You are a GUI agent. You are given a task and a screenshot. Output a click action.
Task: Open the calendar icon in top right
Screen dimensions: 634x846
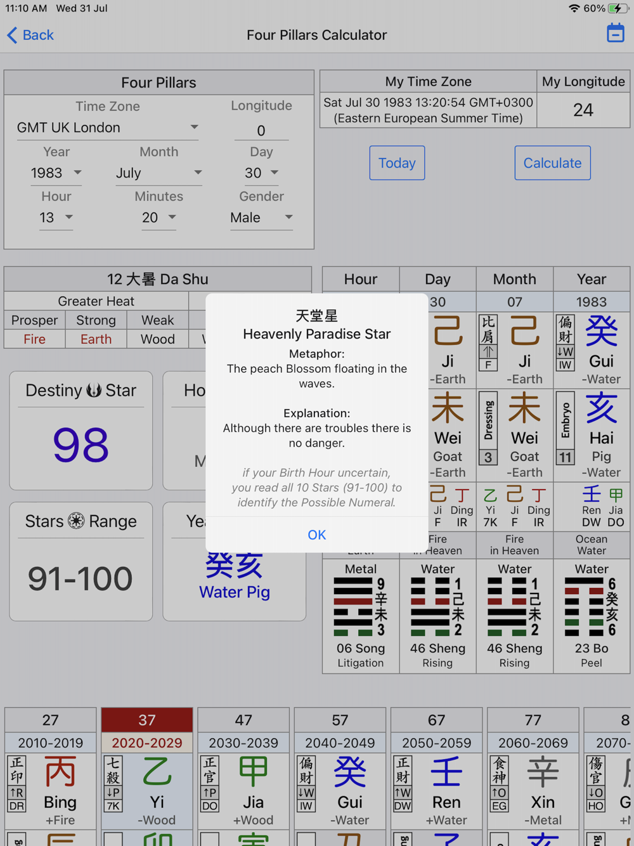point(615,33)
